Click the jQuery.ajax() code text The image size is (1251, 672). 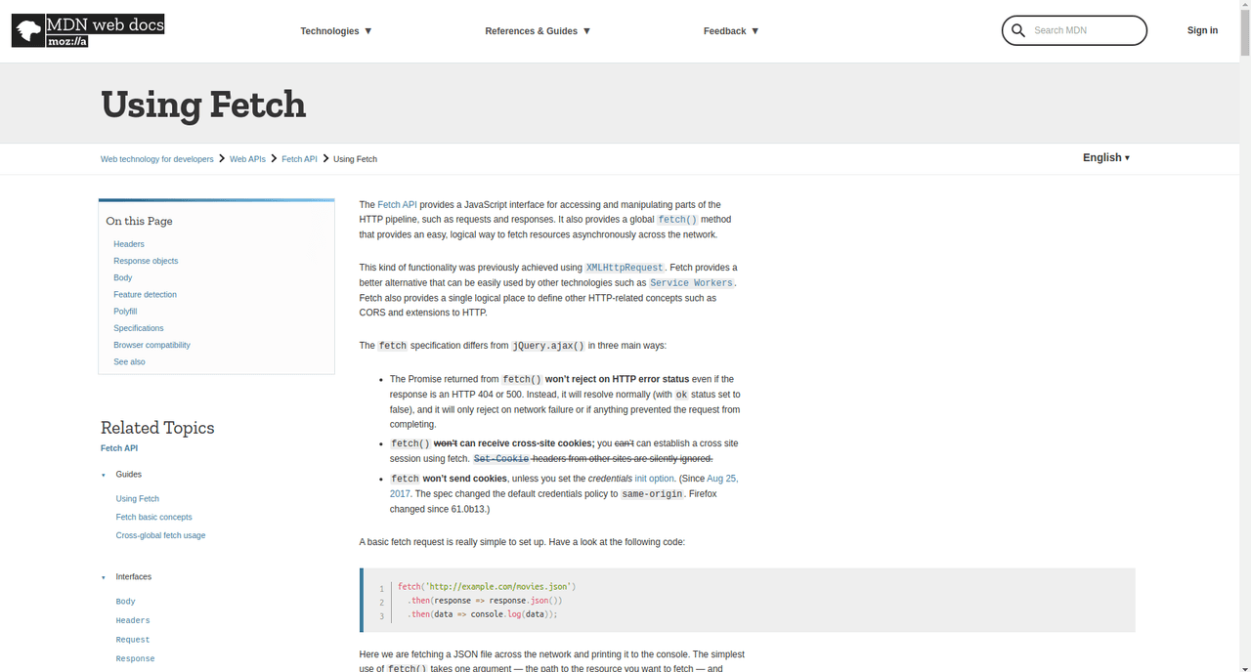[x=548, y=346]
